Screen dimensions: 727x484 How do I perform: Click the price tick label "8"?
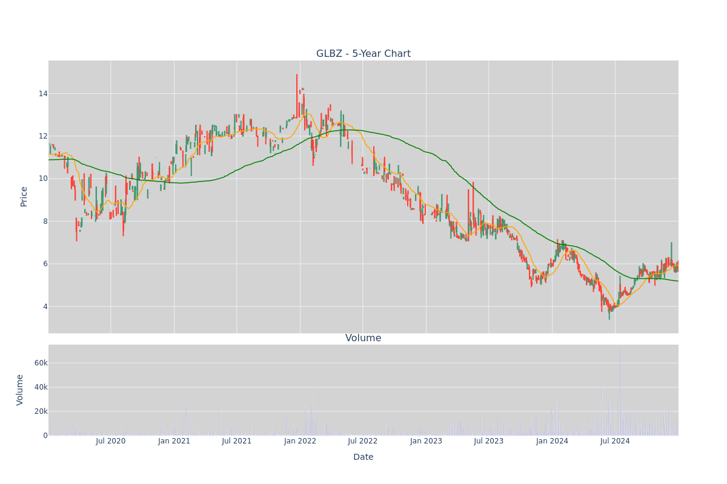(45, 221)
